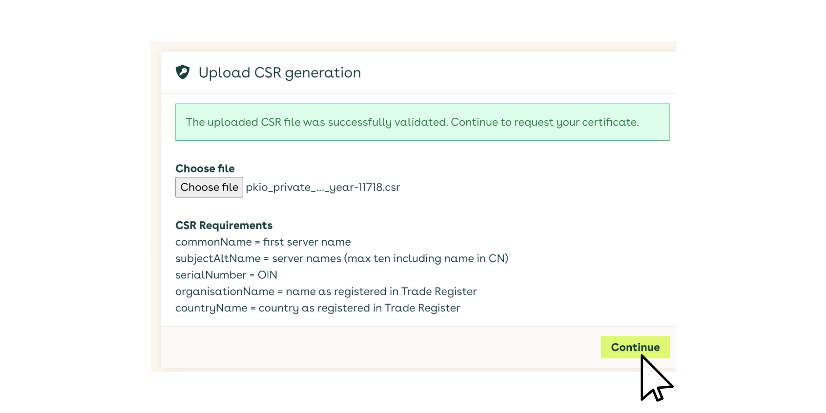The image size is (826, 413).
Task: Select the CSR Requirements heading
Action: 224,225
